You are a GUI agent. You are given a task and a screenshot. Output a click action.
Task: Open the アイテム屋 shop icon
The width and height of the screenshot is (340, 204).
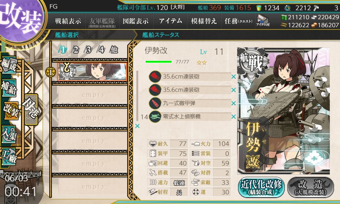coord(263,21)
